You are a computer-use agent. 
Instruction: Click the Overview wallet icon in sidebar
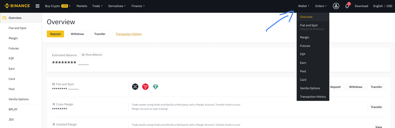(4, 18)
